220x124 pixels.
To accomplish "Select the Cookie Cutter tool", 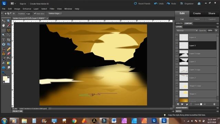I will pos(3,44).
